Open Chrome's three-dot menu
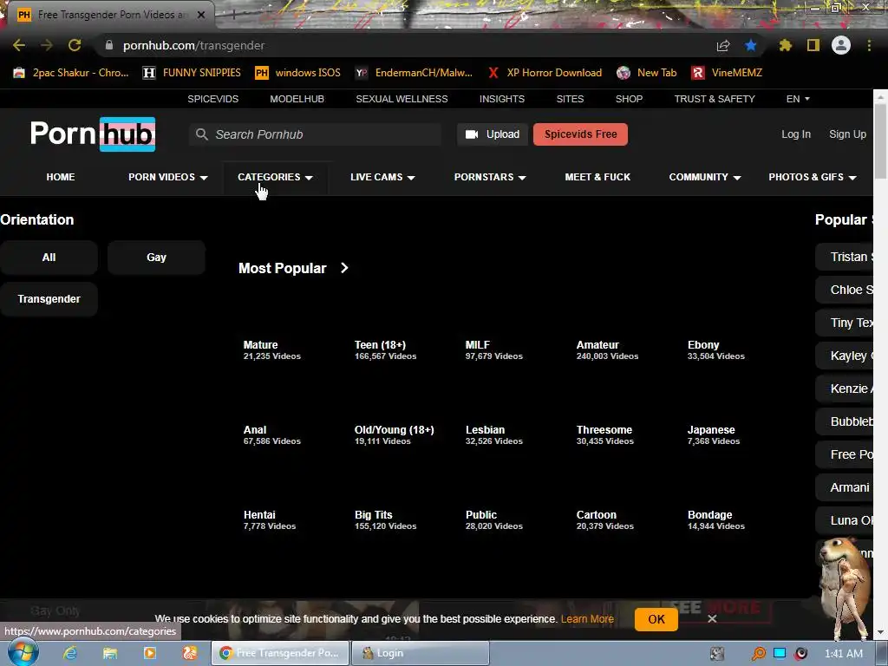The image size is (888, 666). (x=869, y=45)
